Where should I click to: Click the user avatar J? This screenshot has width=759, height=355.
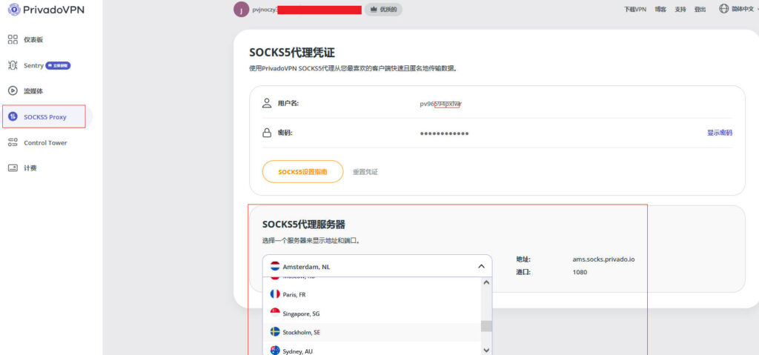241,9
